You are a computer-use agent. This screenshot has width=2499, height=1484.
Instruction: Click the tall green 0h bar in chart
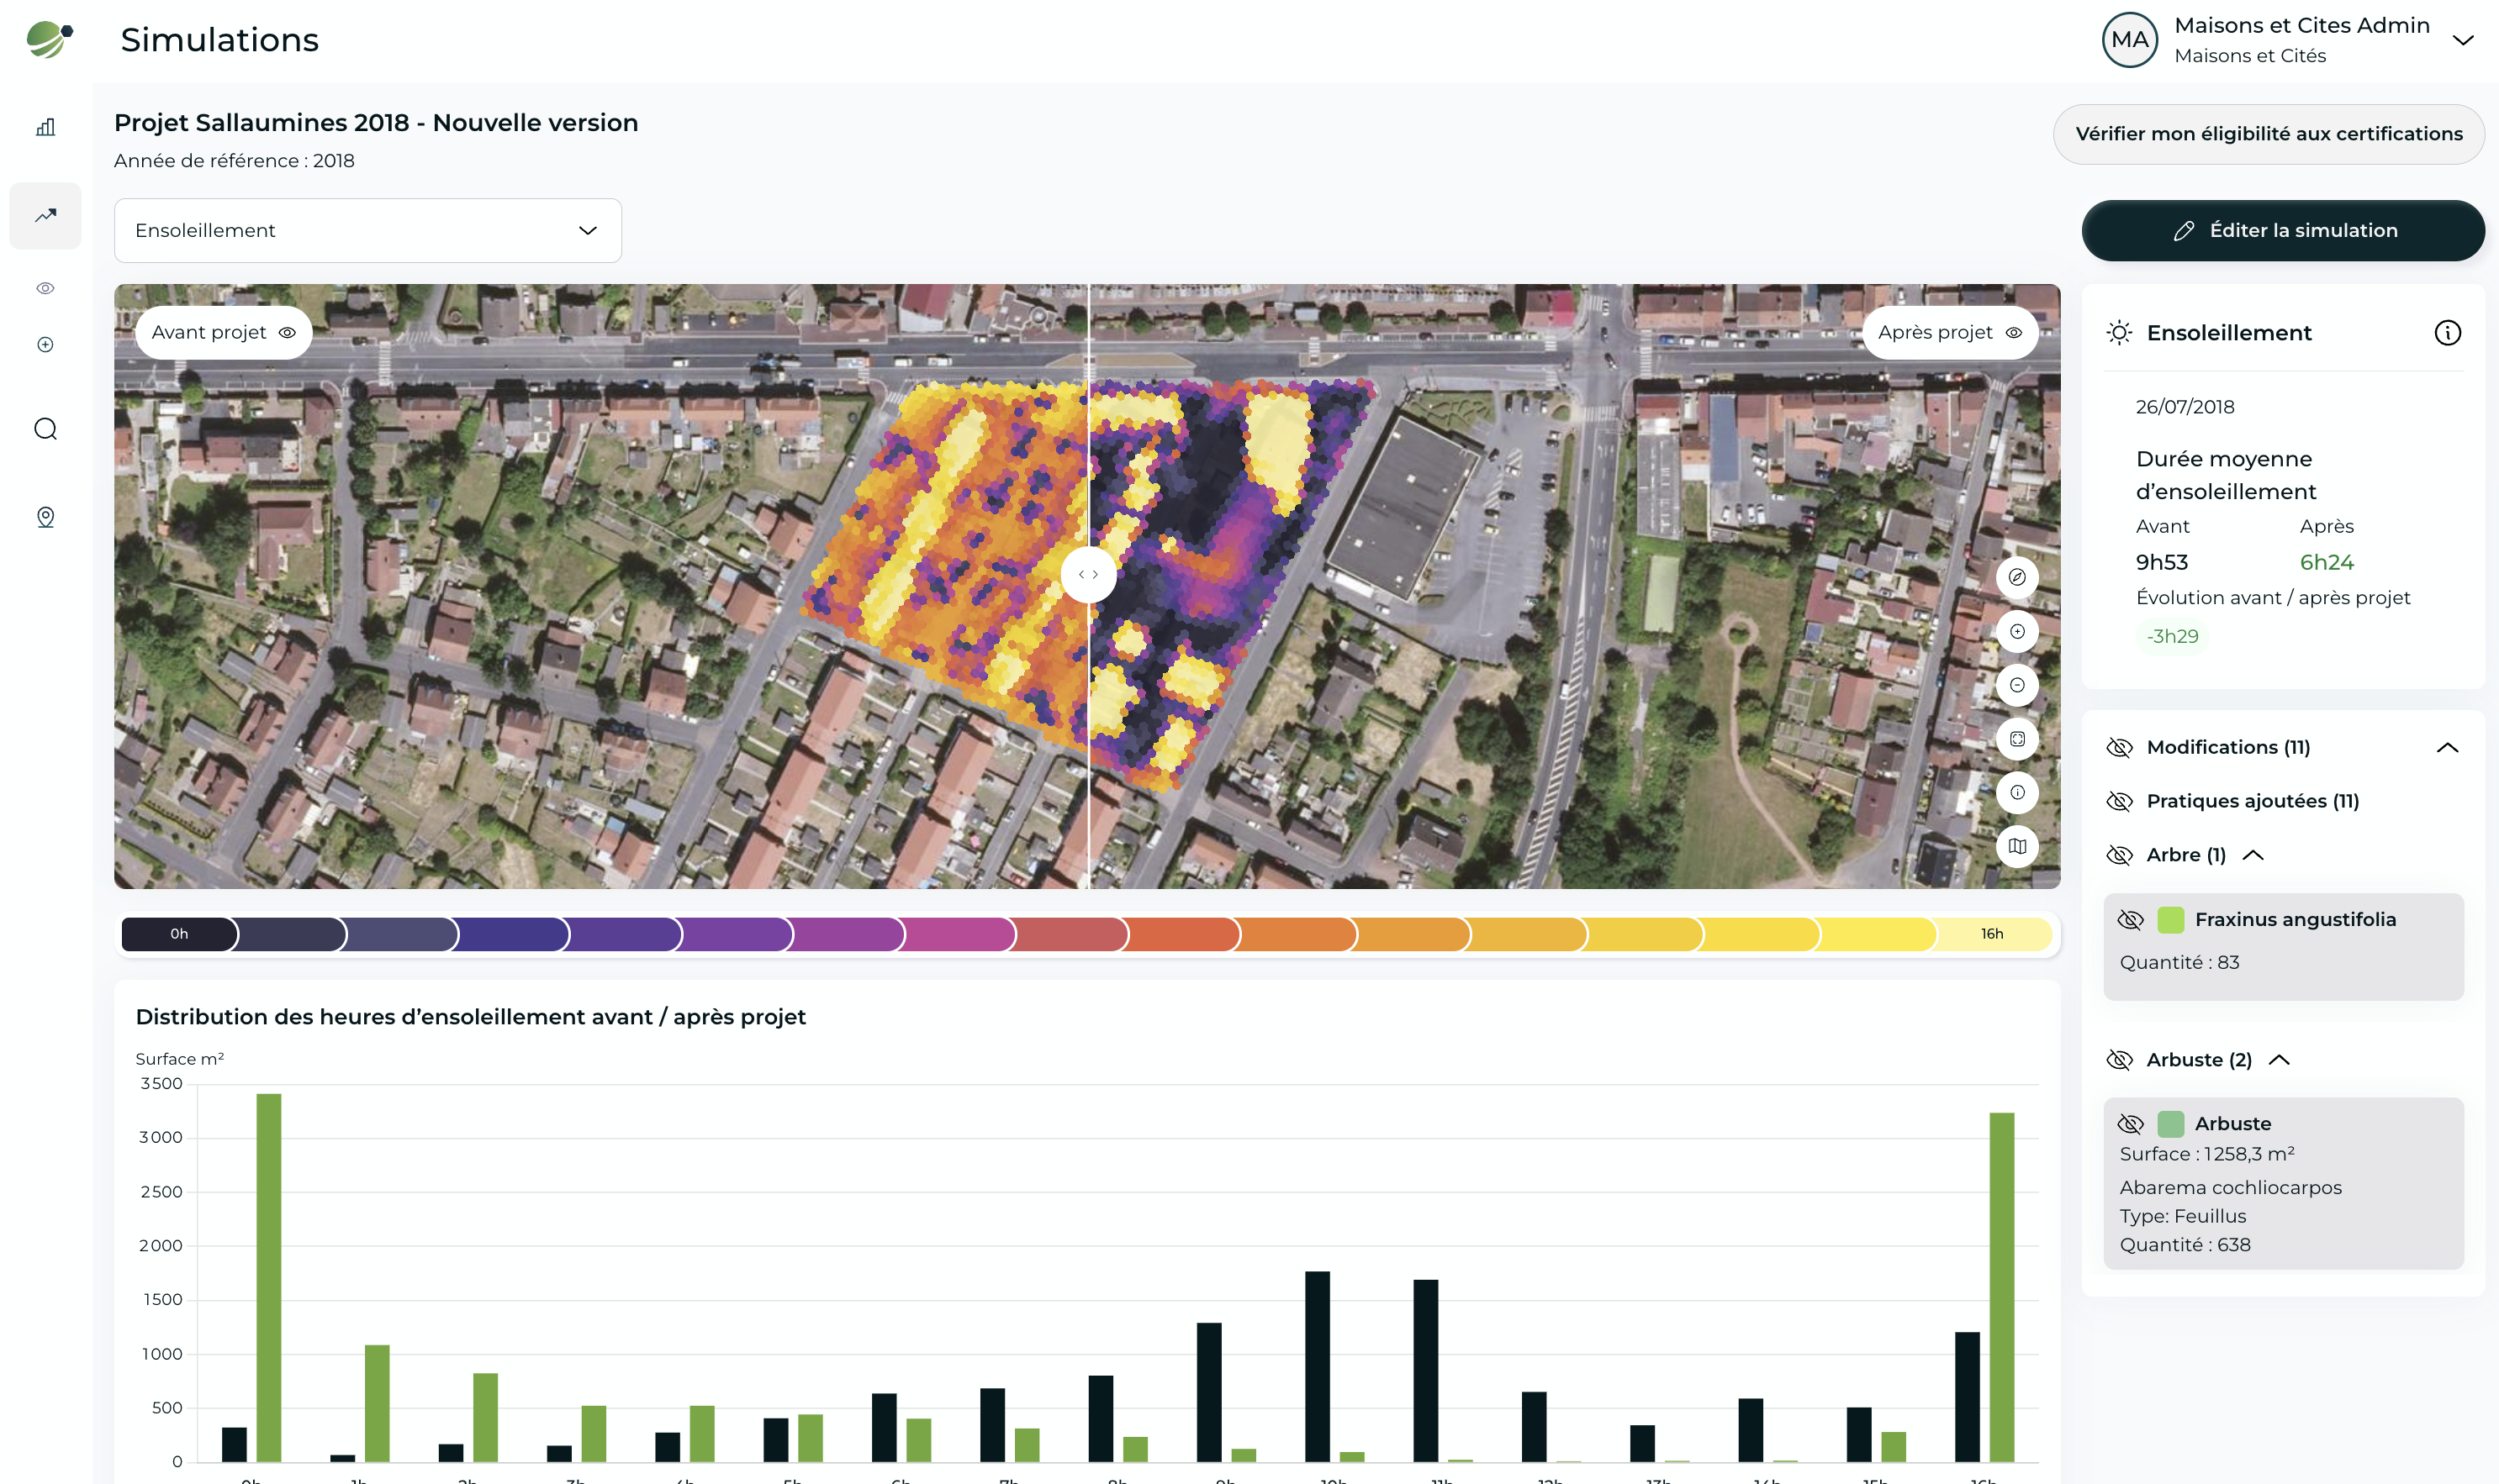pos(269,1278)
